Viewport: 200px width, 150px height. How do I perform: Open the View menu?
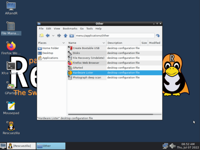point(57,28)
